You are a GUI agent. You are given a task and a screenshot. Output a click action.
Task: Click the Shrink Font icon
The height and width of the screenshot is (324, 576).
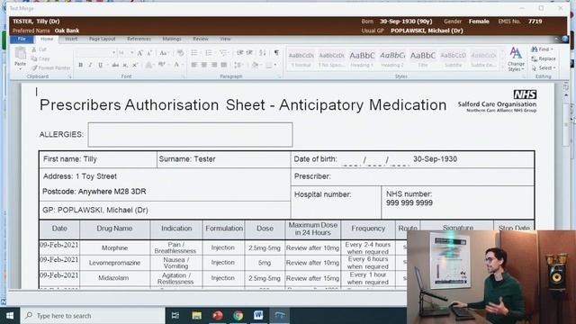(x=149, y=53)
